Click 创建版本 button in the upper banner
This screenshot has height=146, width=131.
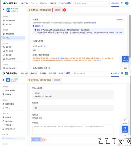point(58,10)
